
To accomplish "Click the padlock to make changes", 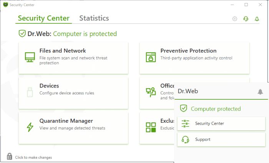I will pyautogui.click(x=10, y=156).
